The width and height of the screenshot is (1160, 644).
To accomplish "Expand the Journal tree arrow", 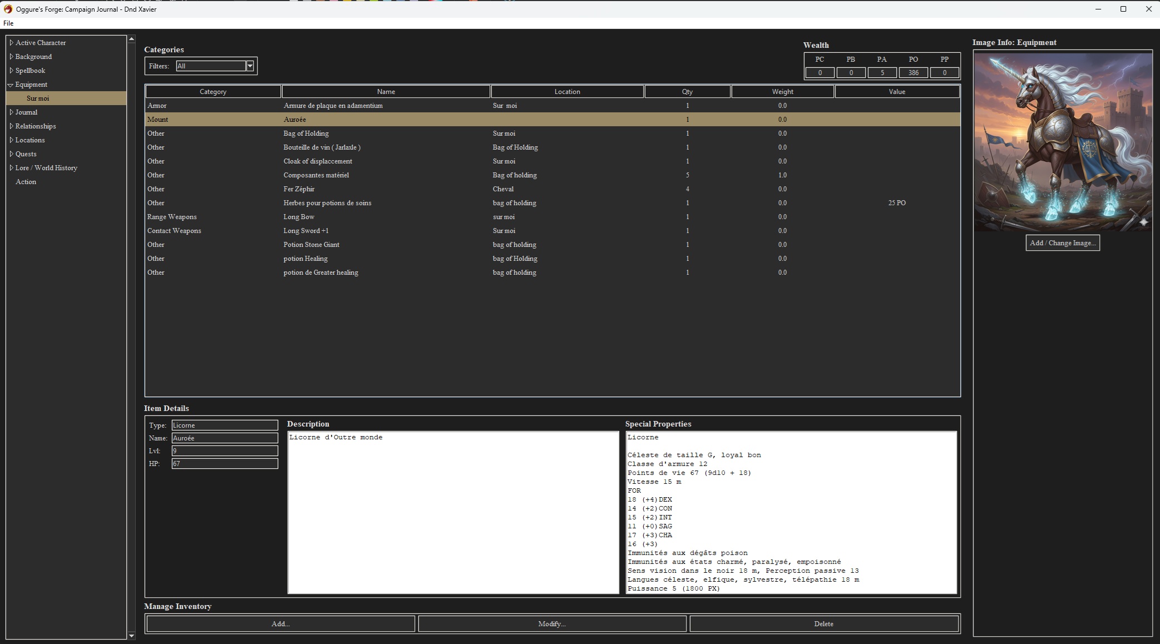I will coord(11,112).
